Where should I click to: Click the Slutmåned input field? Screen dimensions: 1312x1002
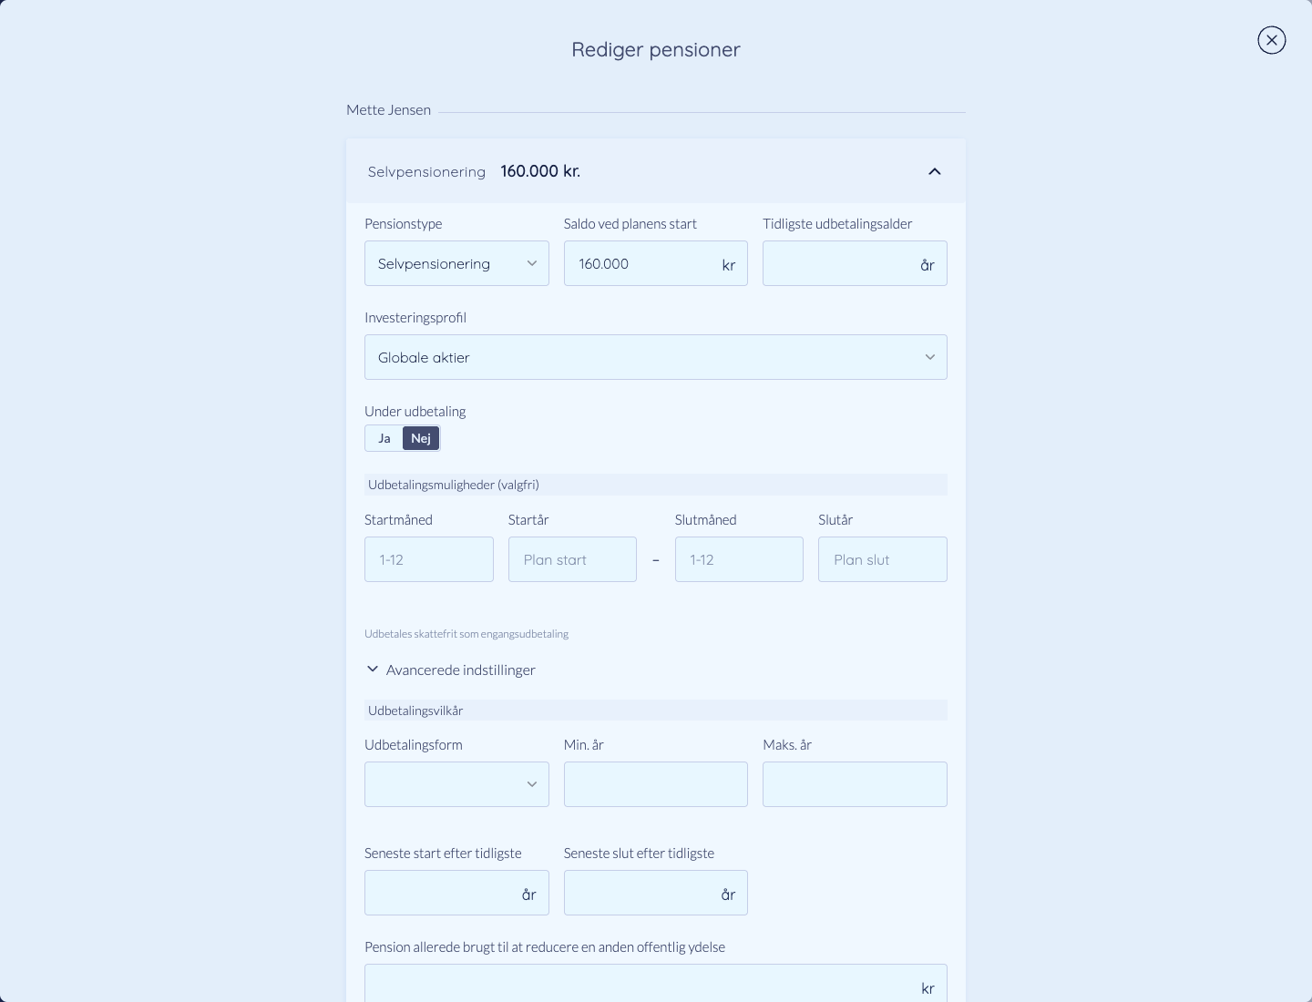click(739, 559)
